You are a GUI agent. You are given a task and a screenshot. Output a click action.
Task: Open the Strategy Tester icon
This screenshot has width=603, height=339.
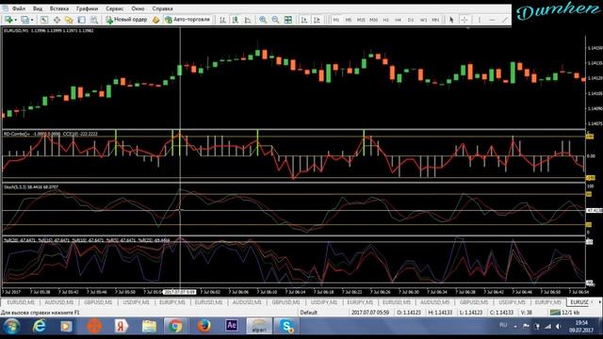point(94,20)
